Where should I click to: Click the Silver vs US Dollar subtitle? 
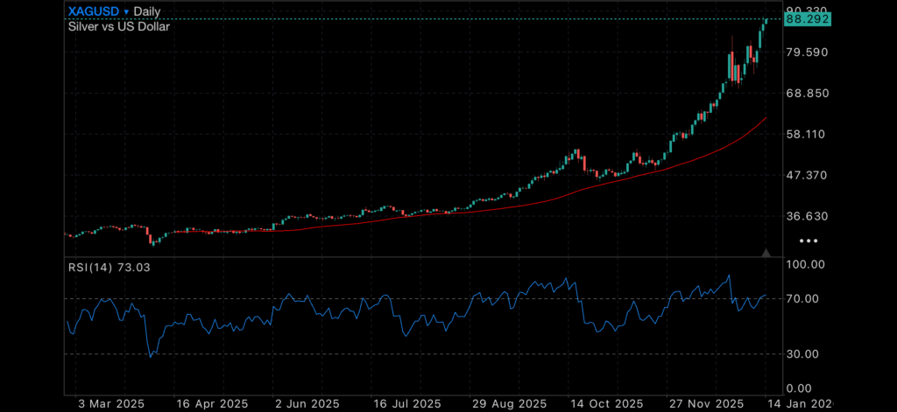click(119, 26)
